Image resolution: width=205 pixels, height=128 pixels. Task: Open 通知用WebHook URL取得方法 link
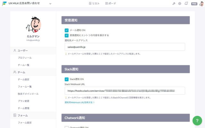[79, 102]
